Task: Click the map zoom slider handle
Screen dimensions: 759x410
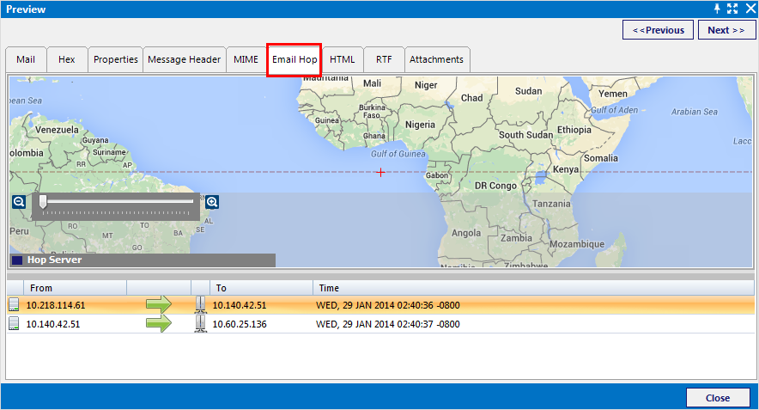Action: (x=43, y=202)
